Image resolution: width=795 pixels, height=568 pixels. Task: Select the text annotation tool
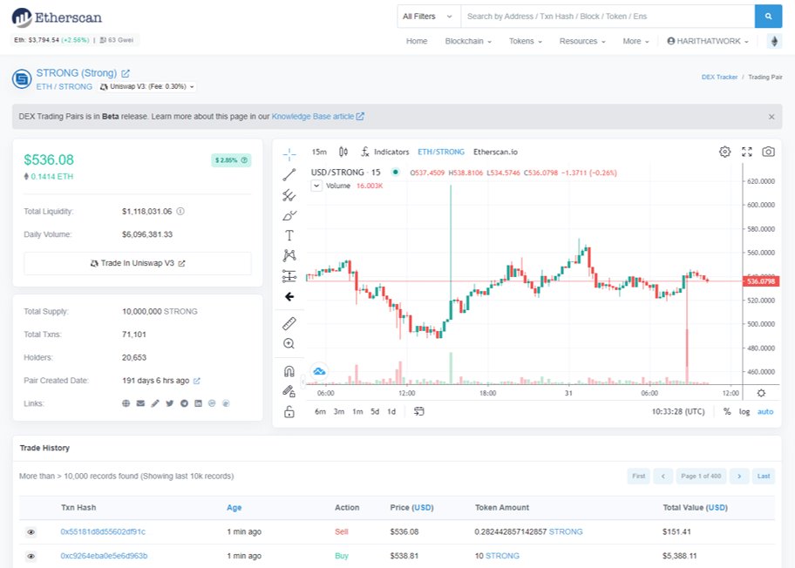click(289, 235)
